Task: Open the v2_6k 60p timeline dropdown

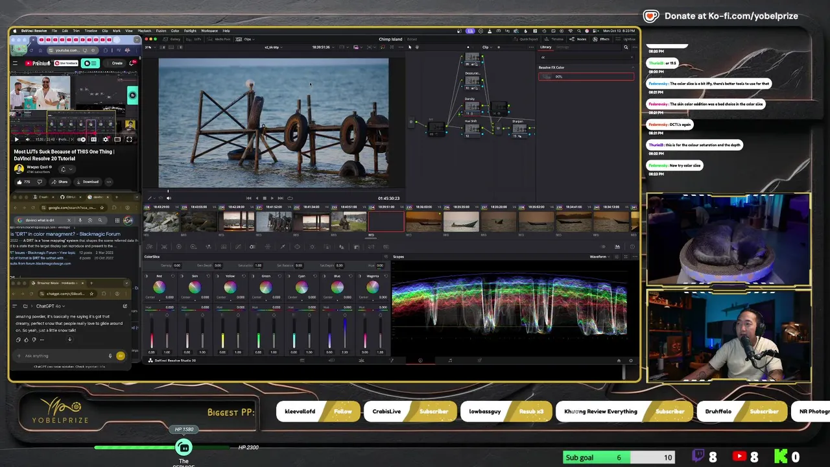Action: click(x=273, y=47)
